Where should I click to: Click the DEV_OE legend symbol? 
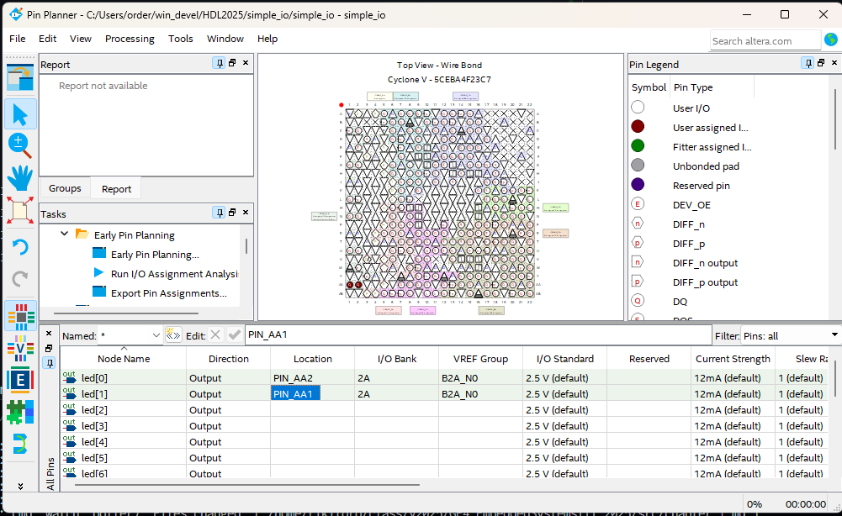[x=638, y=204]
